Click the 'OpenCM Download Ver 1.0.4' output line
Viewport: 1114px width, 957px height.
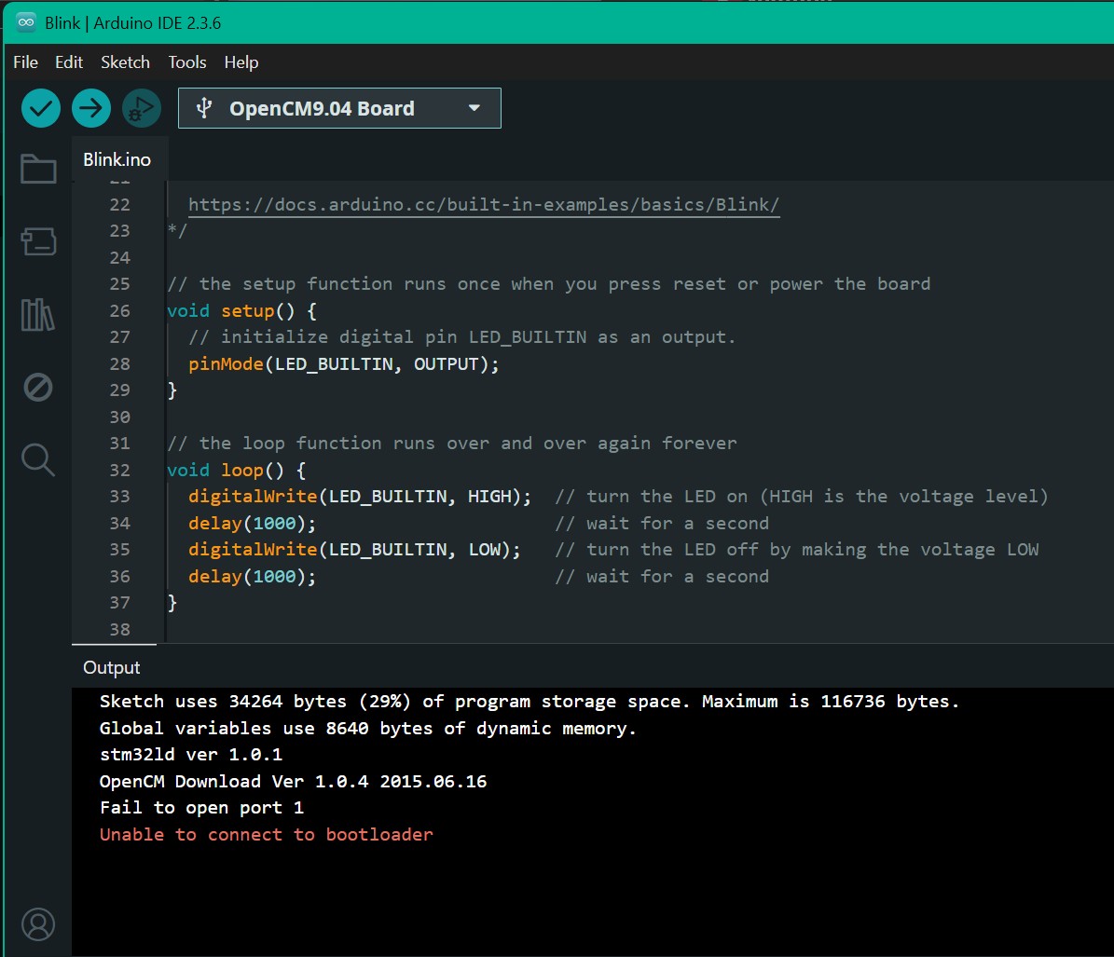click(294, 782)
